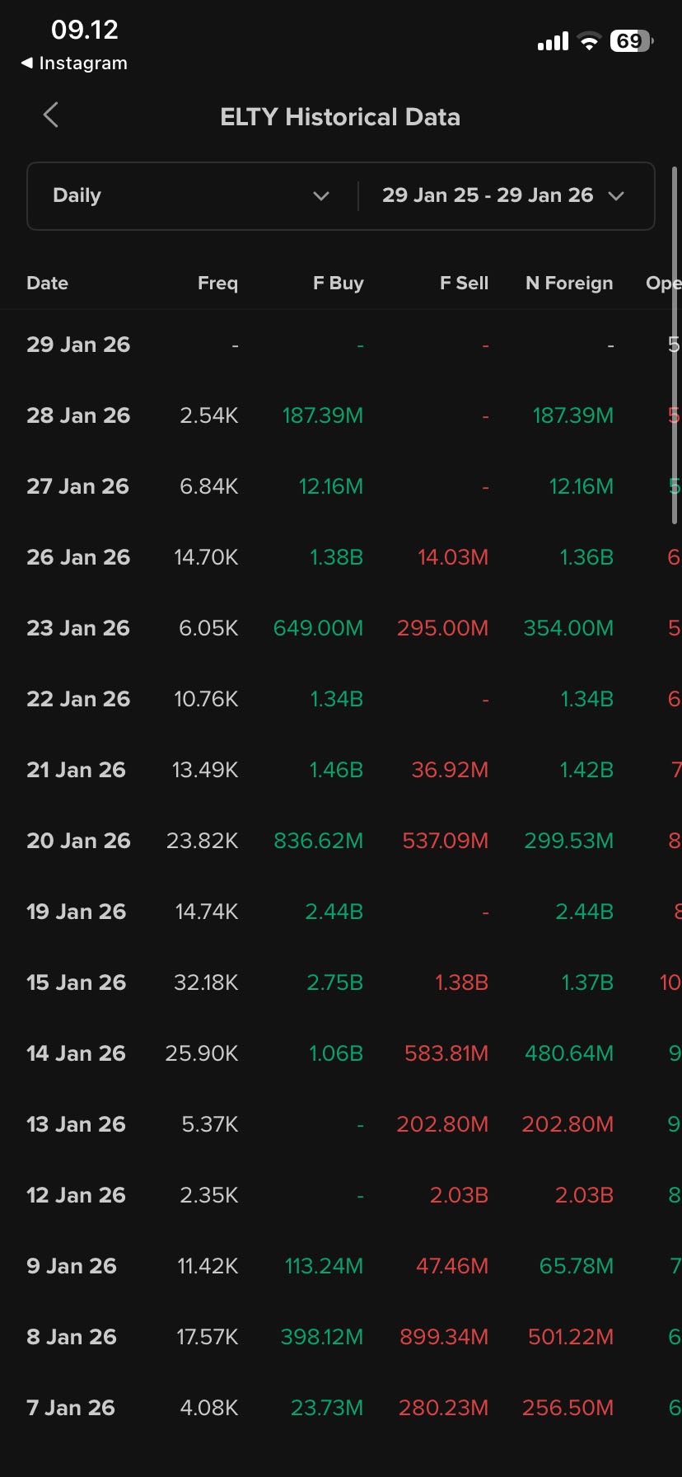Tap the F Sell column header
The width and height of the screenshot is (682, 1477).
[464, 284]
